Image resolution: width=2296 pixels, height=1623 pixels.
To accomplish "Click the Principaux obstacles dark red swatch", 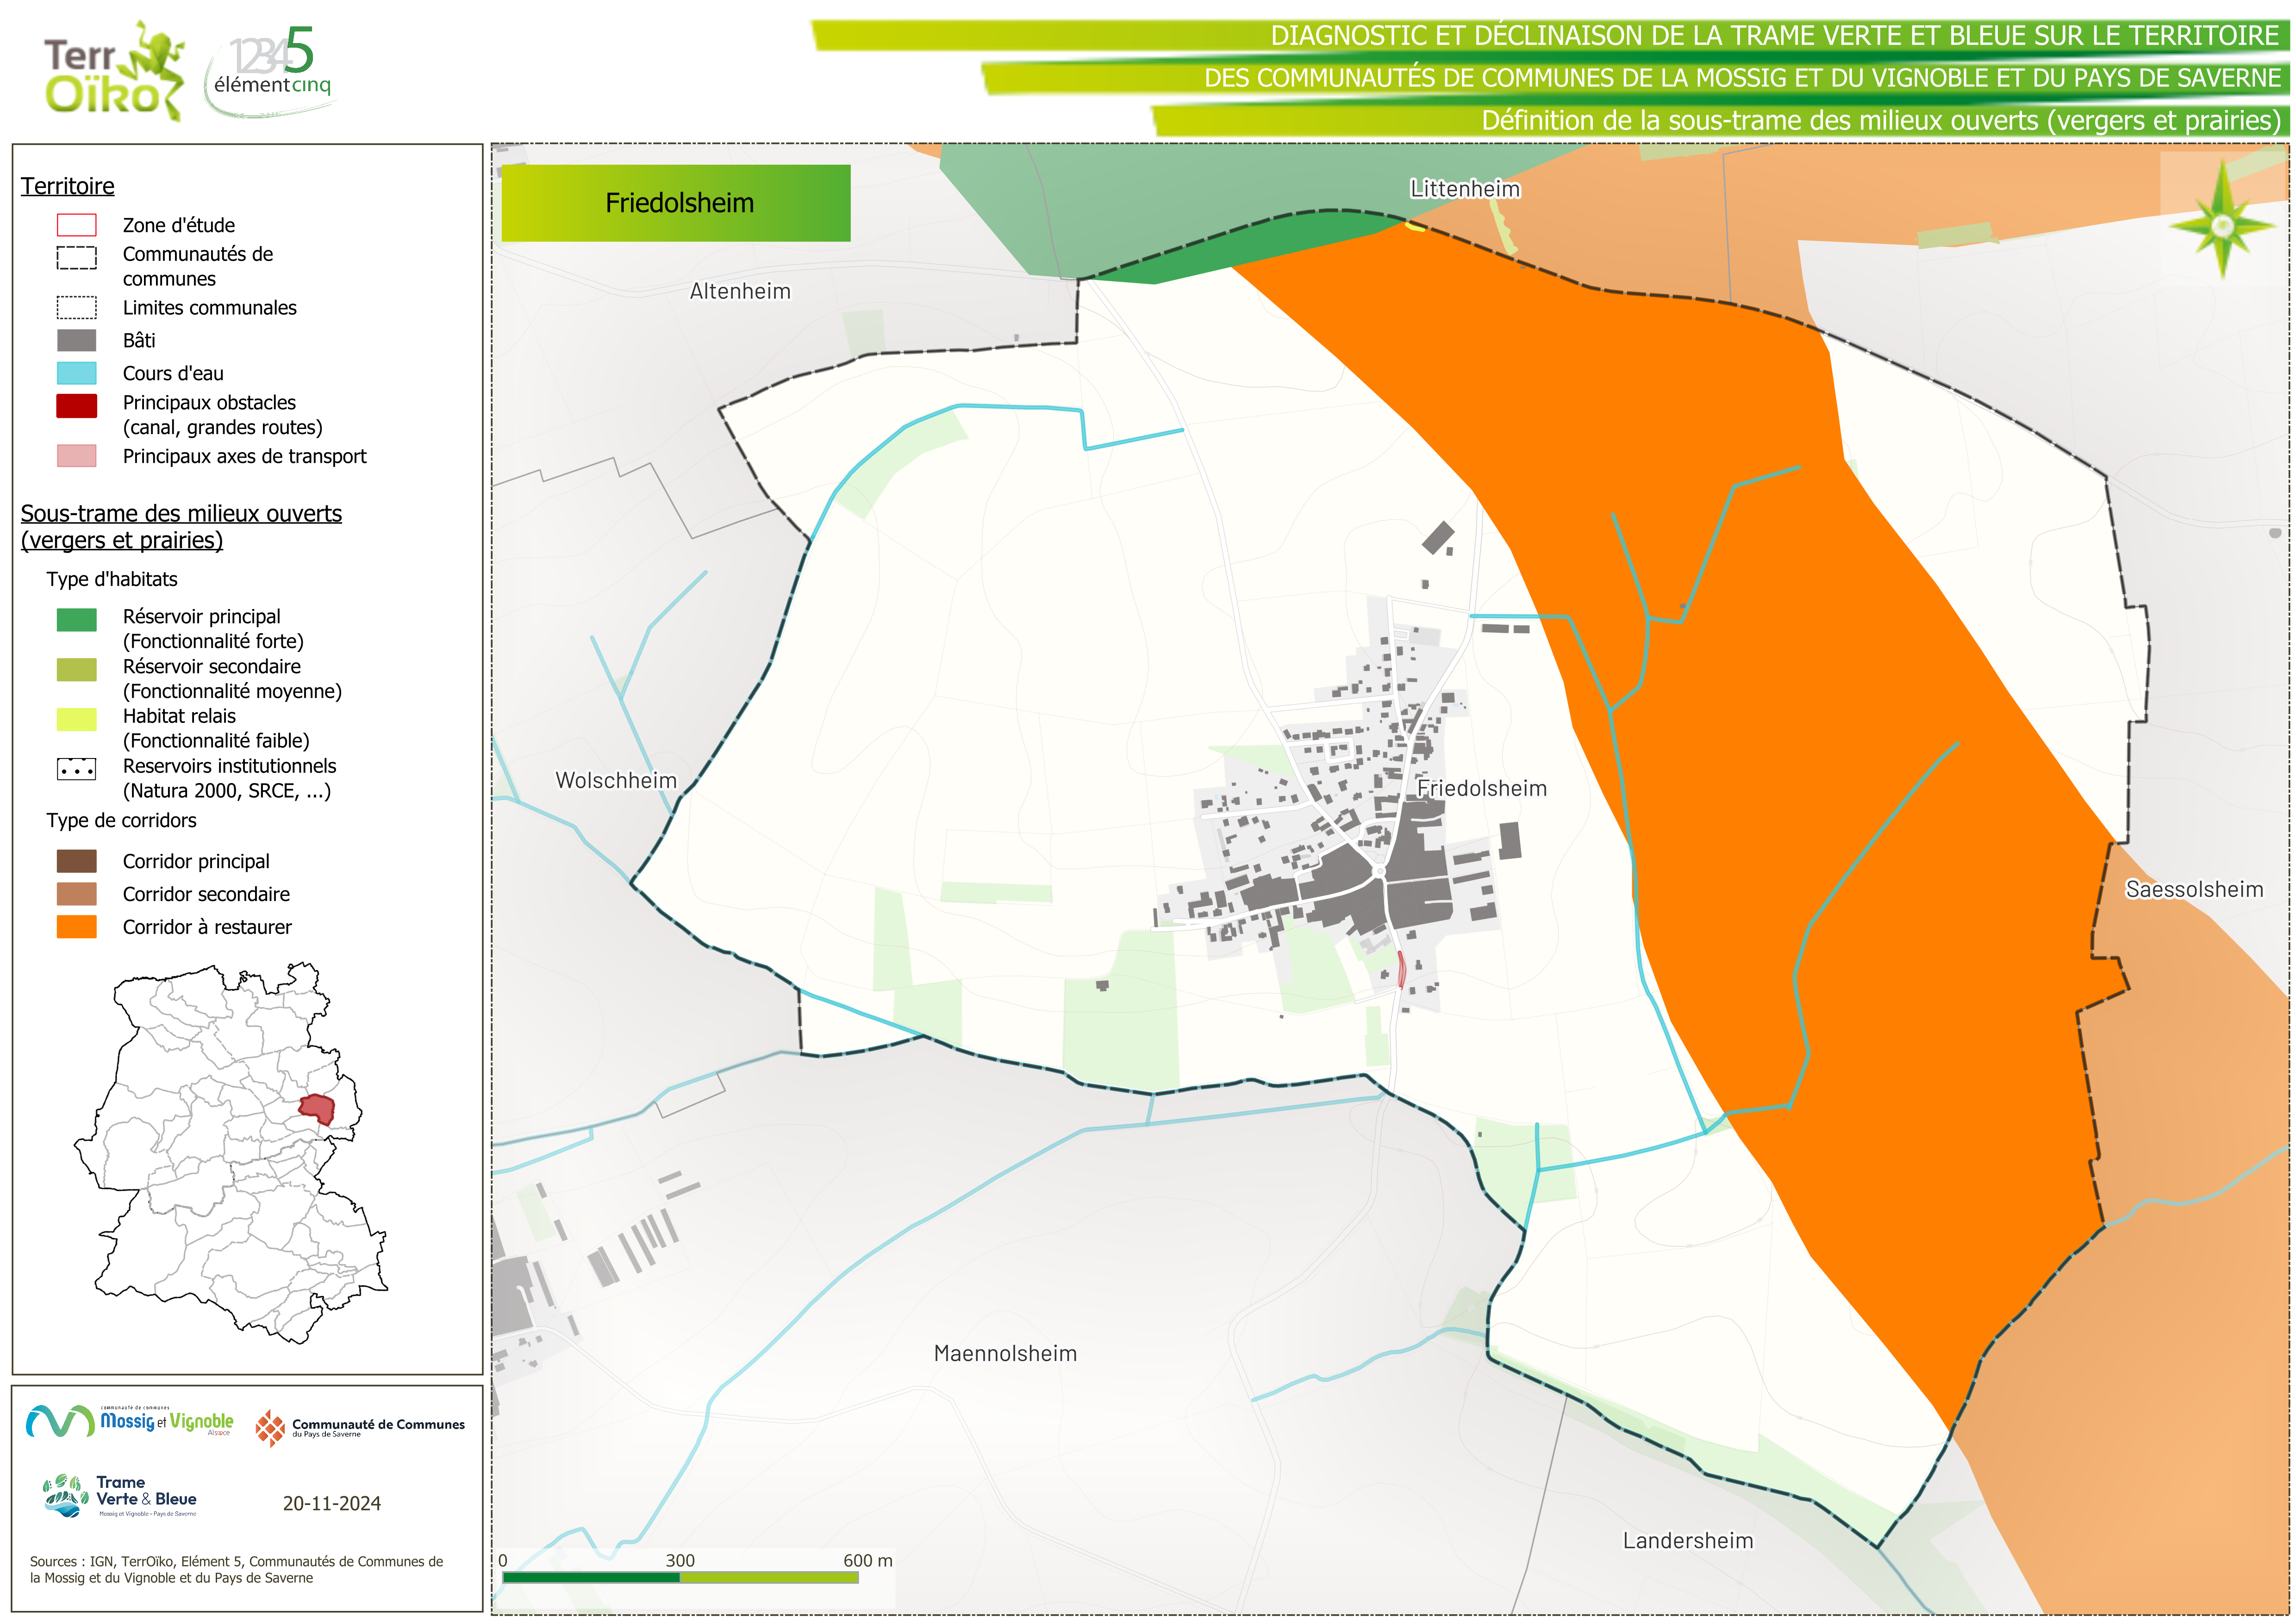I will click(77, 405).
